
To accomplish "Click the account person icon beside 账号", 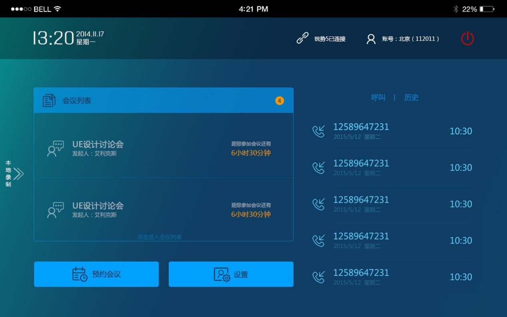I will (370, 39).
